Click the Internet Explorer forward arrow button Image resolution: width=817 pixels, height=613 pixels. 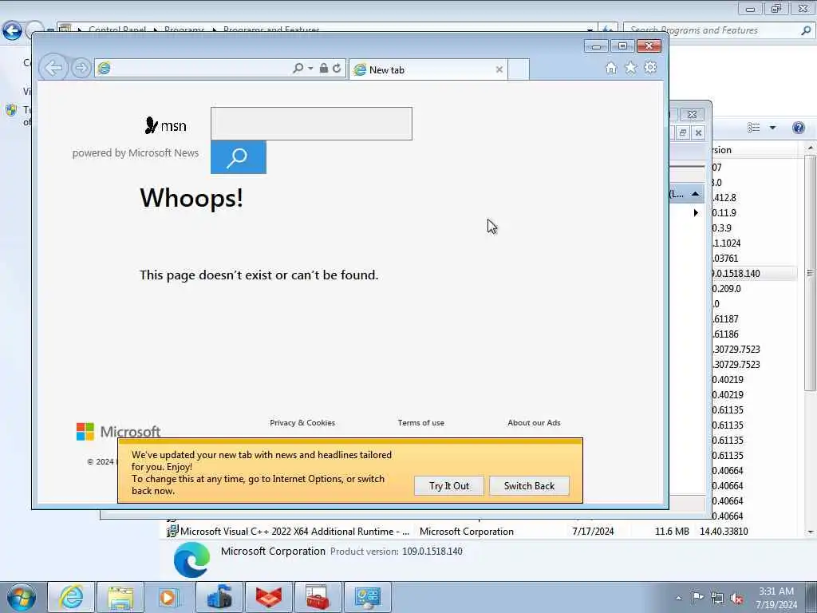[x=81, y=69]
